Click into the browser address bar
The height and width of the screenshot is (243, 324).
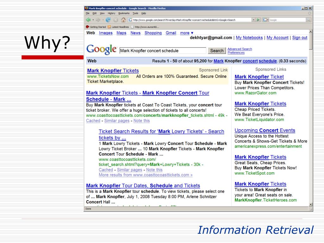[190, 20]
